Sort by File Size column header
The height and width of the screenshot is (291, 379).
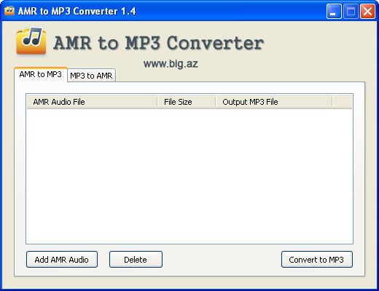[x=187, y=102]
